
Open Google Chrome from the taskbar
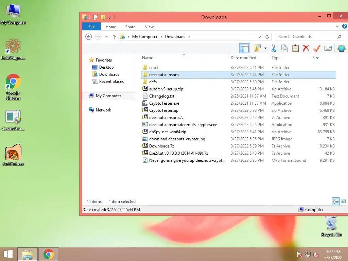coord(49,254)
